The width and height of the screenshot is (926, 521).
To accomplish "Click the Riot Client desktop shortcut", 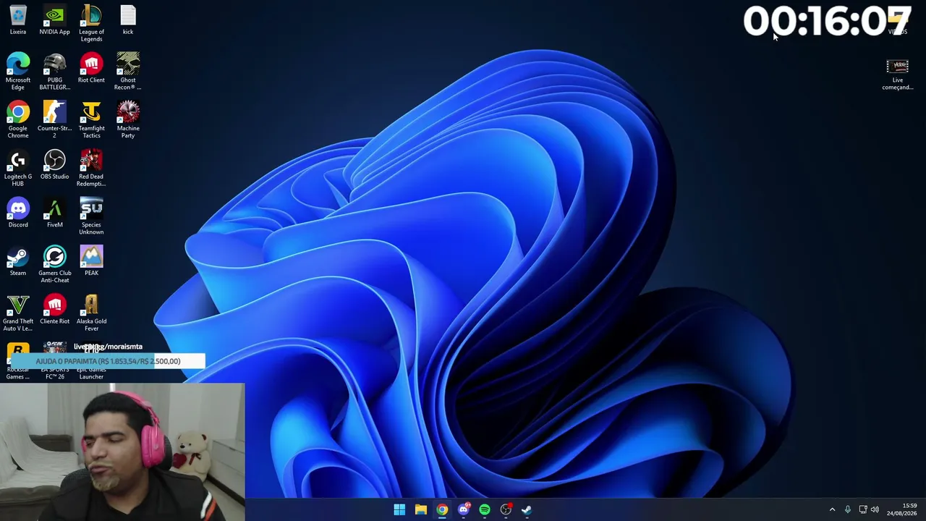I will (91, 69).
